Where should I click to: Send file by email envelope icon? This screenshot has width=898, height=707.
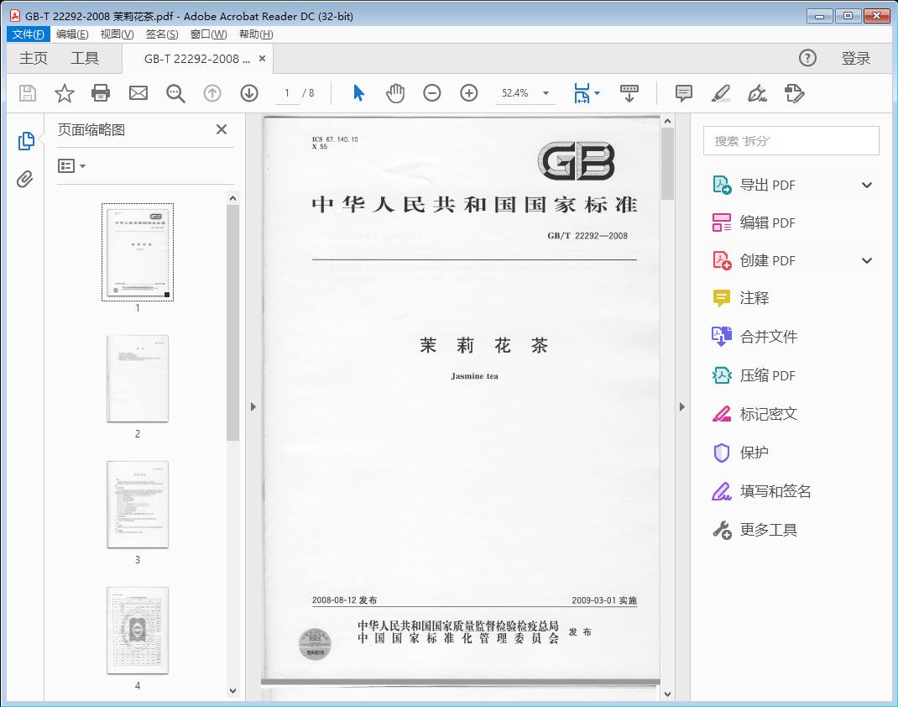138,93
